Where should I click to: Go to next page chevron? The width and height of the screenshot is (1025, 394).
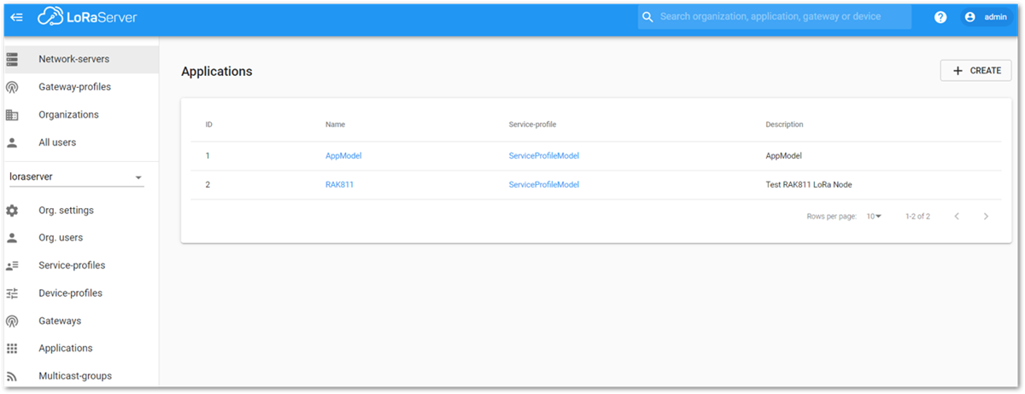[x=986, y=217]
